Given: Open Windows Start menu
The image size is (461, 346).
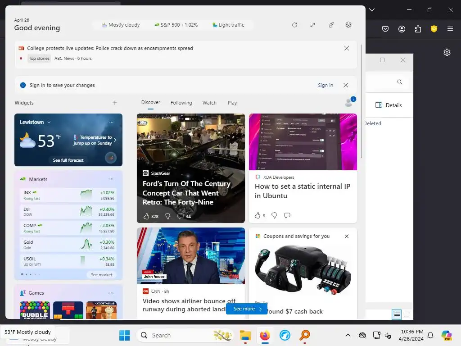Looking at the screenshot, I should 124,335.
